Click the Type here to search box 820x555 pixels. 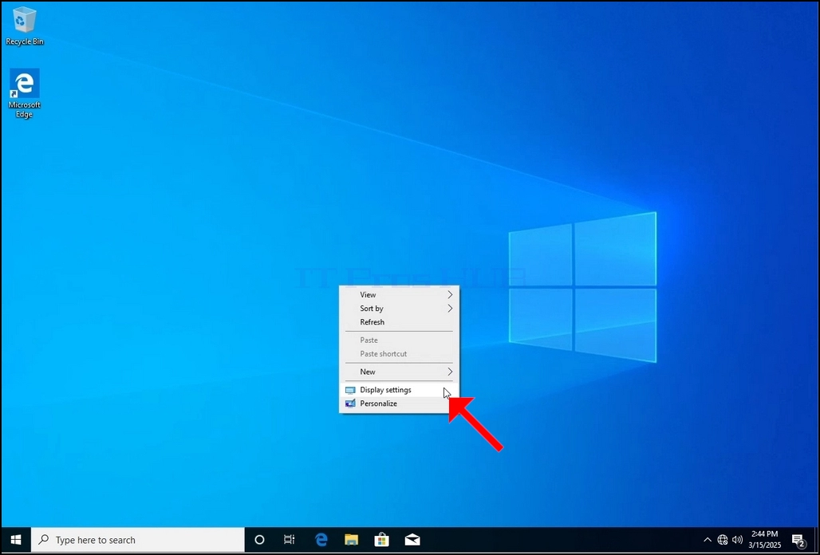(137, 540)
